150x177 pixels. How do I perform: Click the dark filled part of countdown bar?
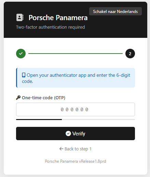[x=39, y=120]
